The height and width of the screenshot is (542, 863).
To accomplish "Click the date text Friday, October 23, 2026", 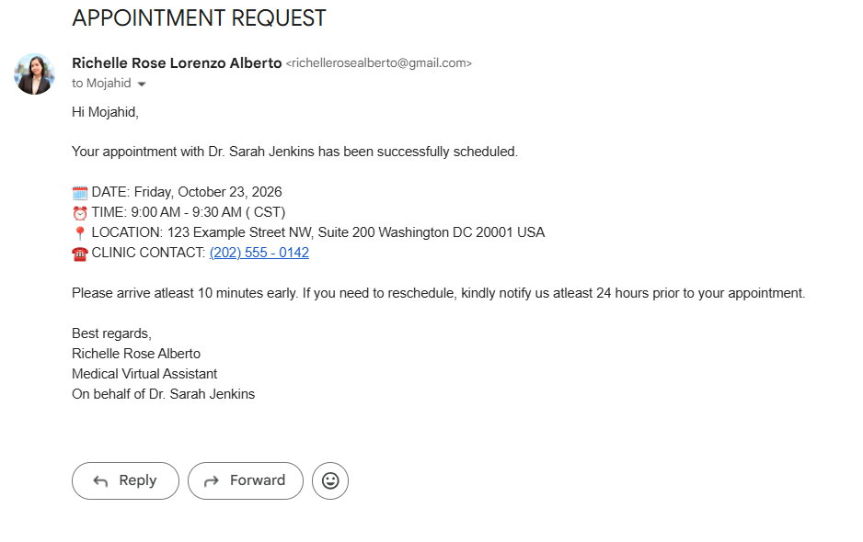I will 208,192.
